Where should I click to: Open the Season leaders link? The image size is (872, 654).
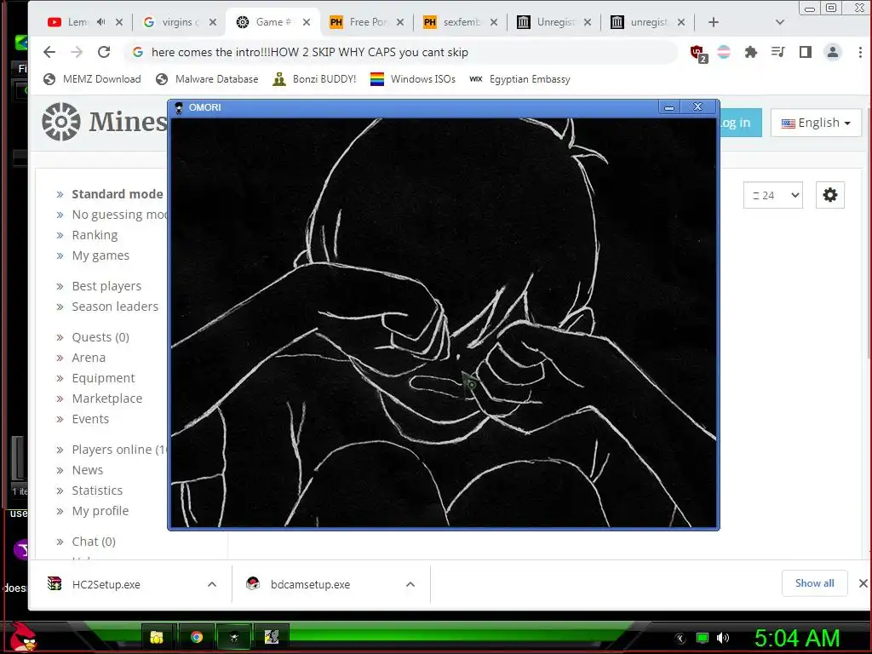click(x=115, y=307)
